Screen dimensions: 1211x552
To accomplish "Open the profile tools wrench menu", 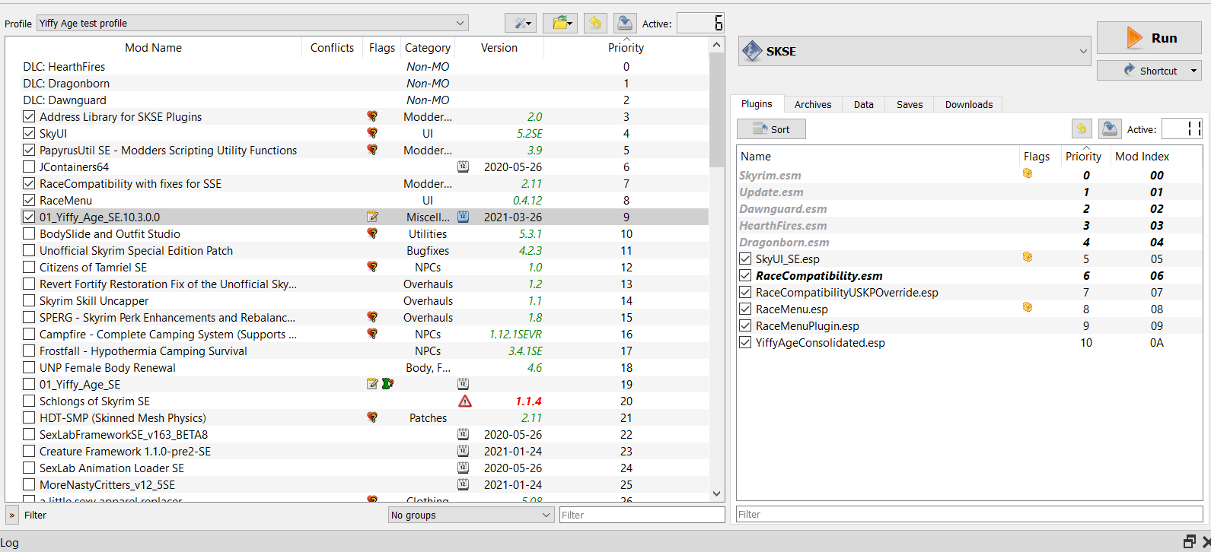I will pos(521,24).
